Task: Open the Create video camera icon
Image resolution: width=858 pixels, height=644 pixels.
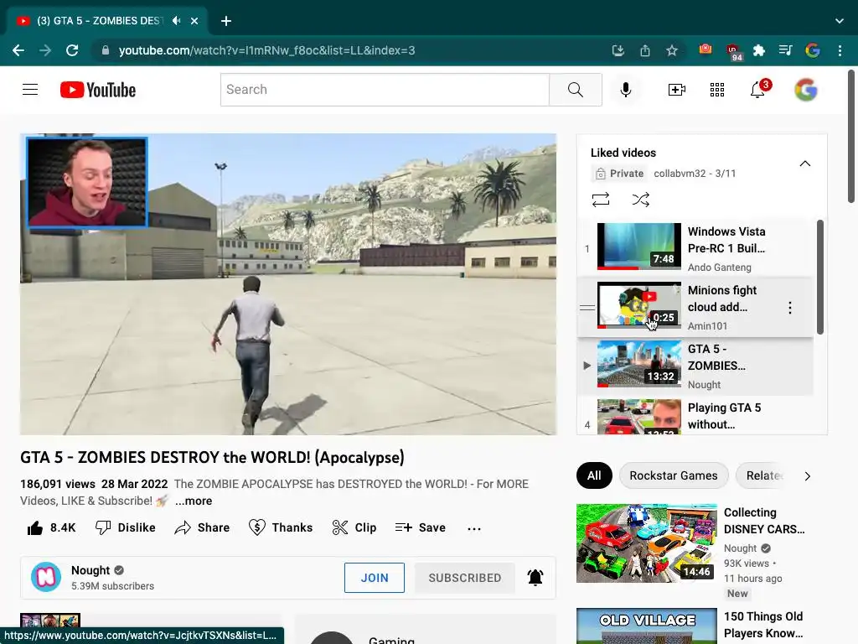Action: 676,90
